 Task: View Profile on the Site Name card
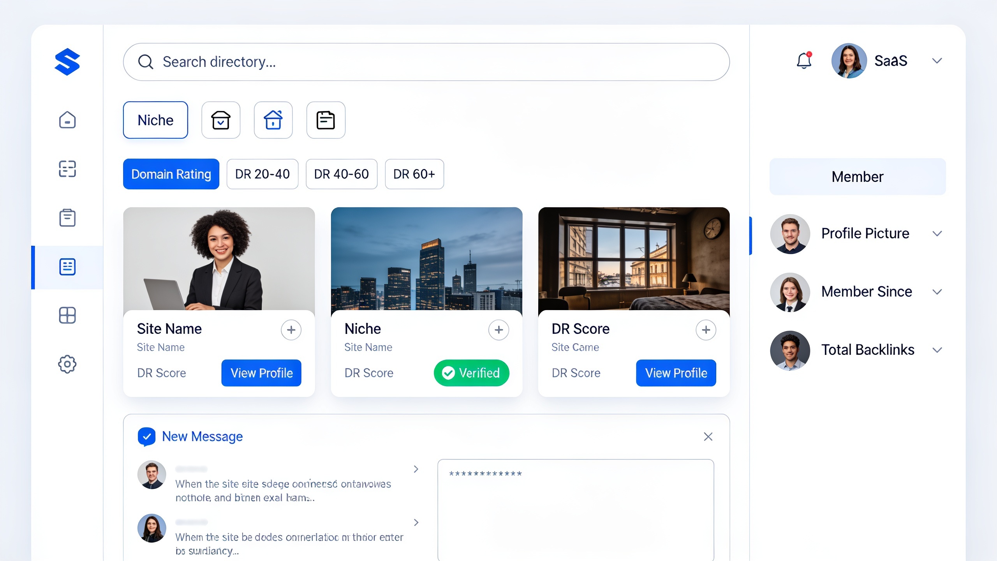click(x=261, y=373)
